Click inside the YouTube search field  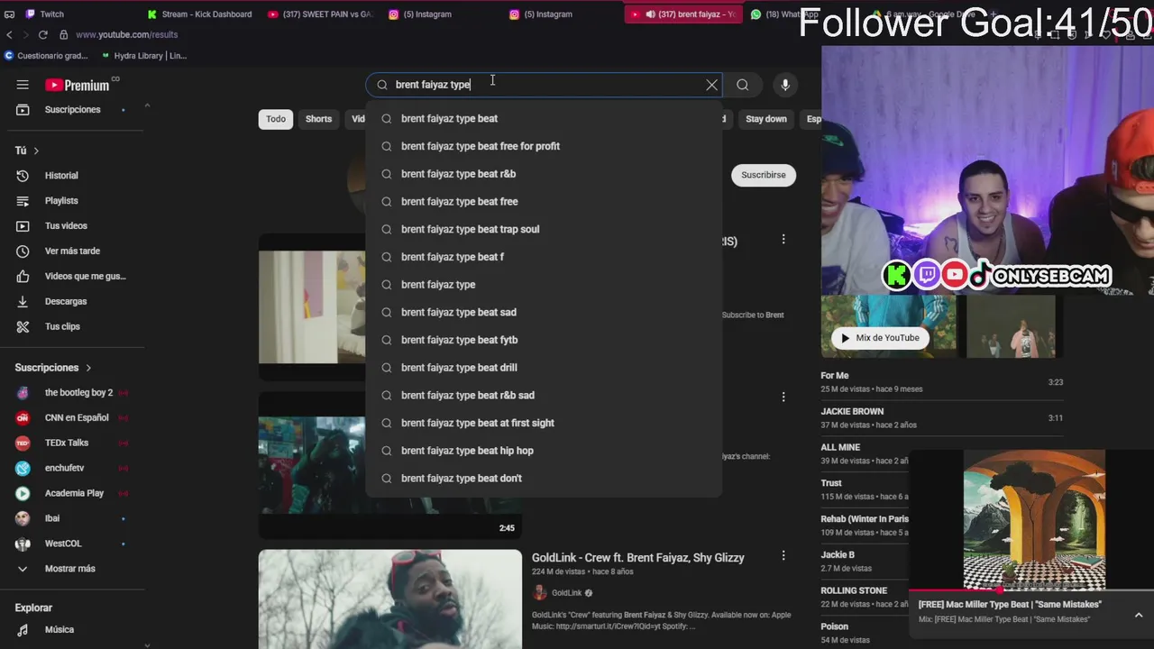coord(545,85)
